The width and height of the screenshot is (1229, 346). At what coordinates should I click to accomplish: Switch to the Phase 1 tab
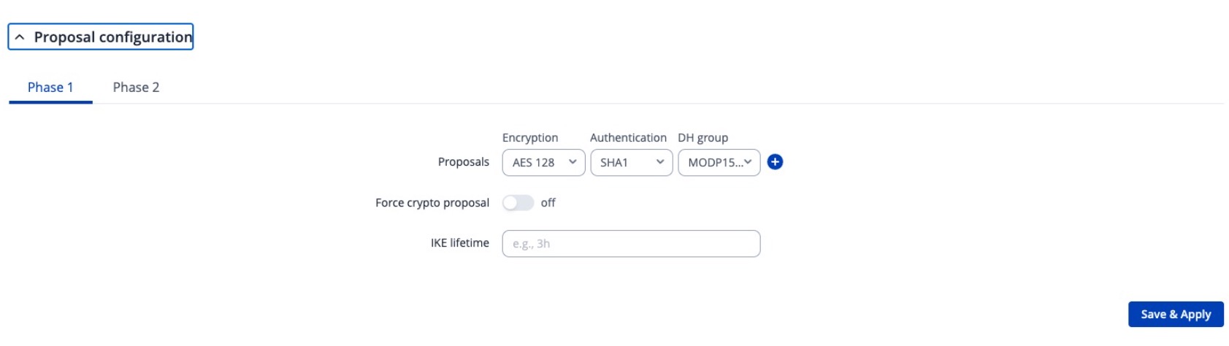click(x=50, y=88)
